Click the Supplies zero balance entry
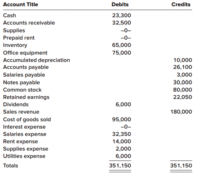This screenshot has height=174, width=197. tap(126, 30)
